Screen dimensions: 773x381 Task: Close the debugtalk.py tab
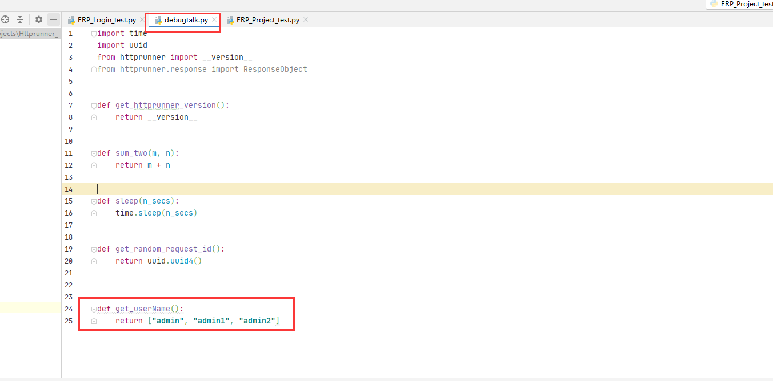(214, 19)
